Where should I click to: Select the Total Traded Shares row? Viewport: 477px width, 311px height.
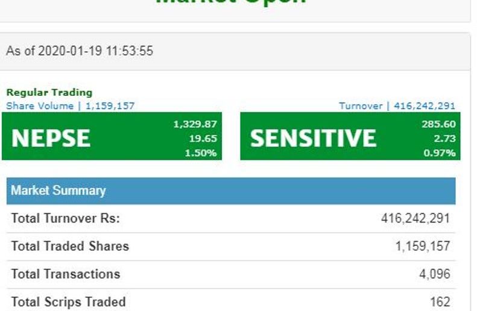click(231, 247)
